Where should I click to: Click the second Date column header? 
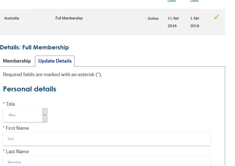[194, 1]
